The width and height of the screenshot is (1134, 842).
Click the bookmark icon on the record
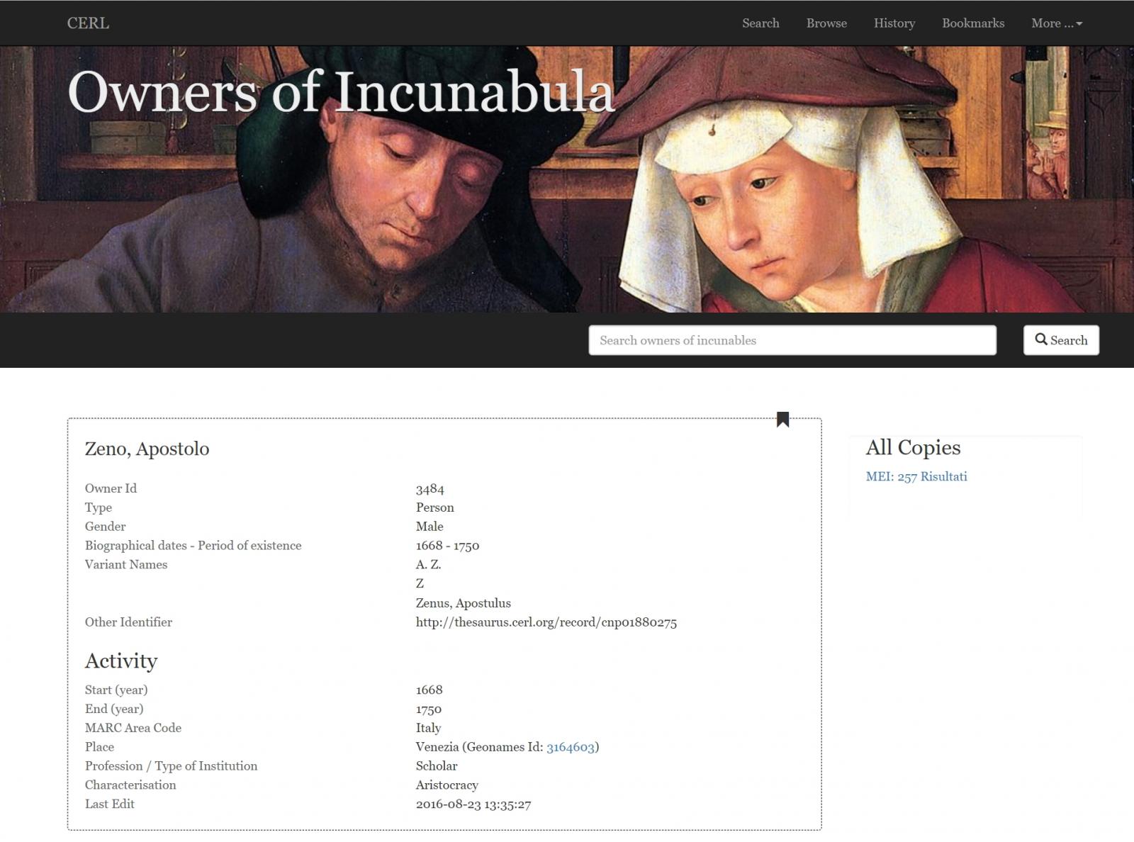click(x=782, y=420)
